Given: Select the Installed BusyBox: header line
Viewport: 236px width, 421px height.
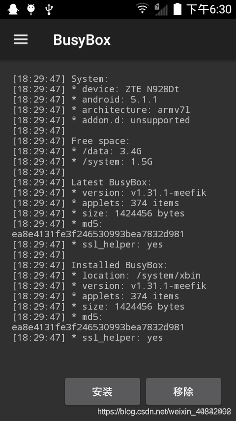Looking at the screenshot, I should pyautogui.click(x=90, y=265).
